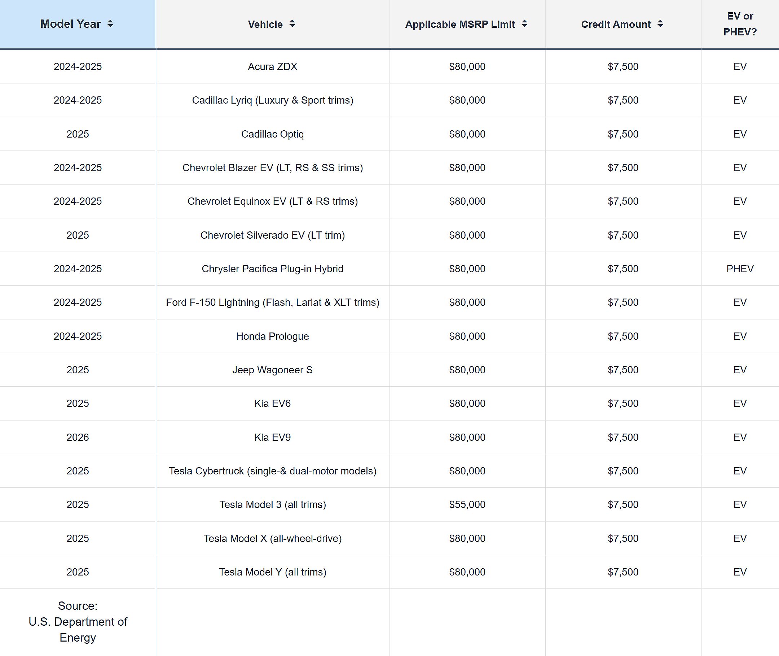Click $80,000 limit in Honda Prologue row
This screenshot has height=656, width=779.
467,336
